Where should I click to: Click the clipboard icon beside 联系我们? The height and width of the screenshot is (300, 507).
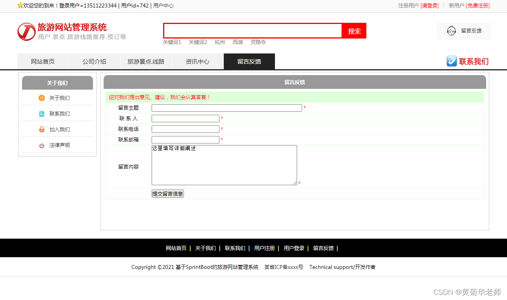click(42, 114)
